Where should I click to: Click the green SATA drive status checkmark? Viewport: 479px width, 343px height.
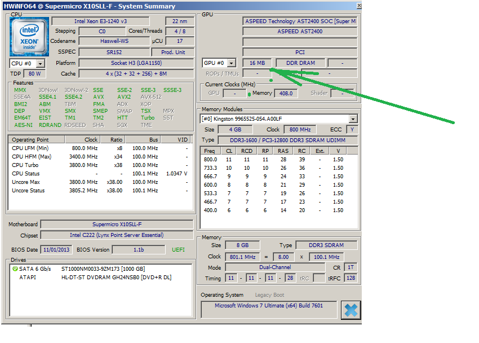[15, 269]
